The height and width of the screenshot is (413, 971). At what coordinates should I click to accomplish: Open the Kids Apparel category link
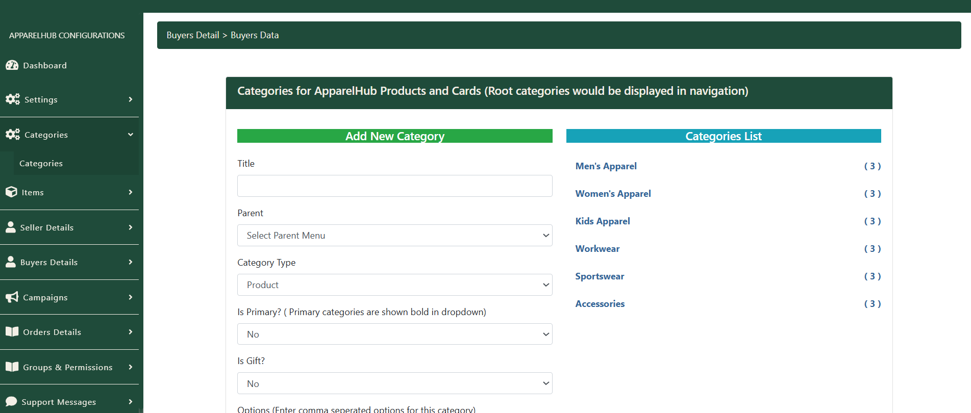coord(603,221)
